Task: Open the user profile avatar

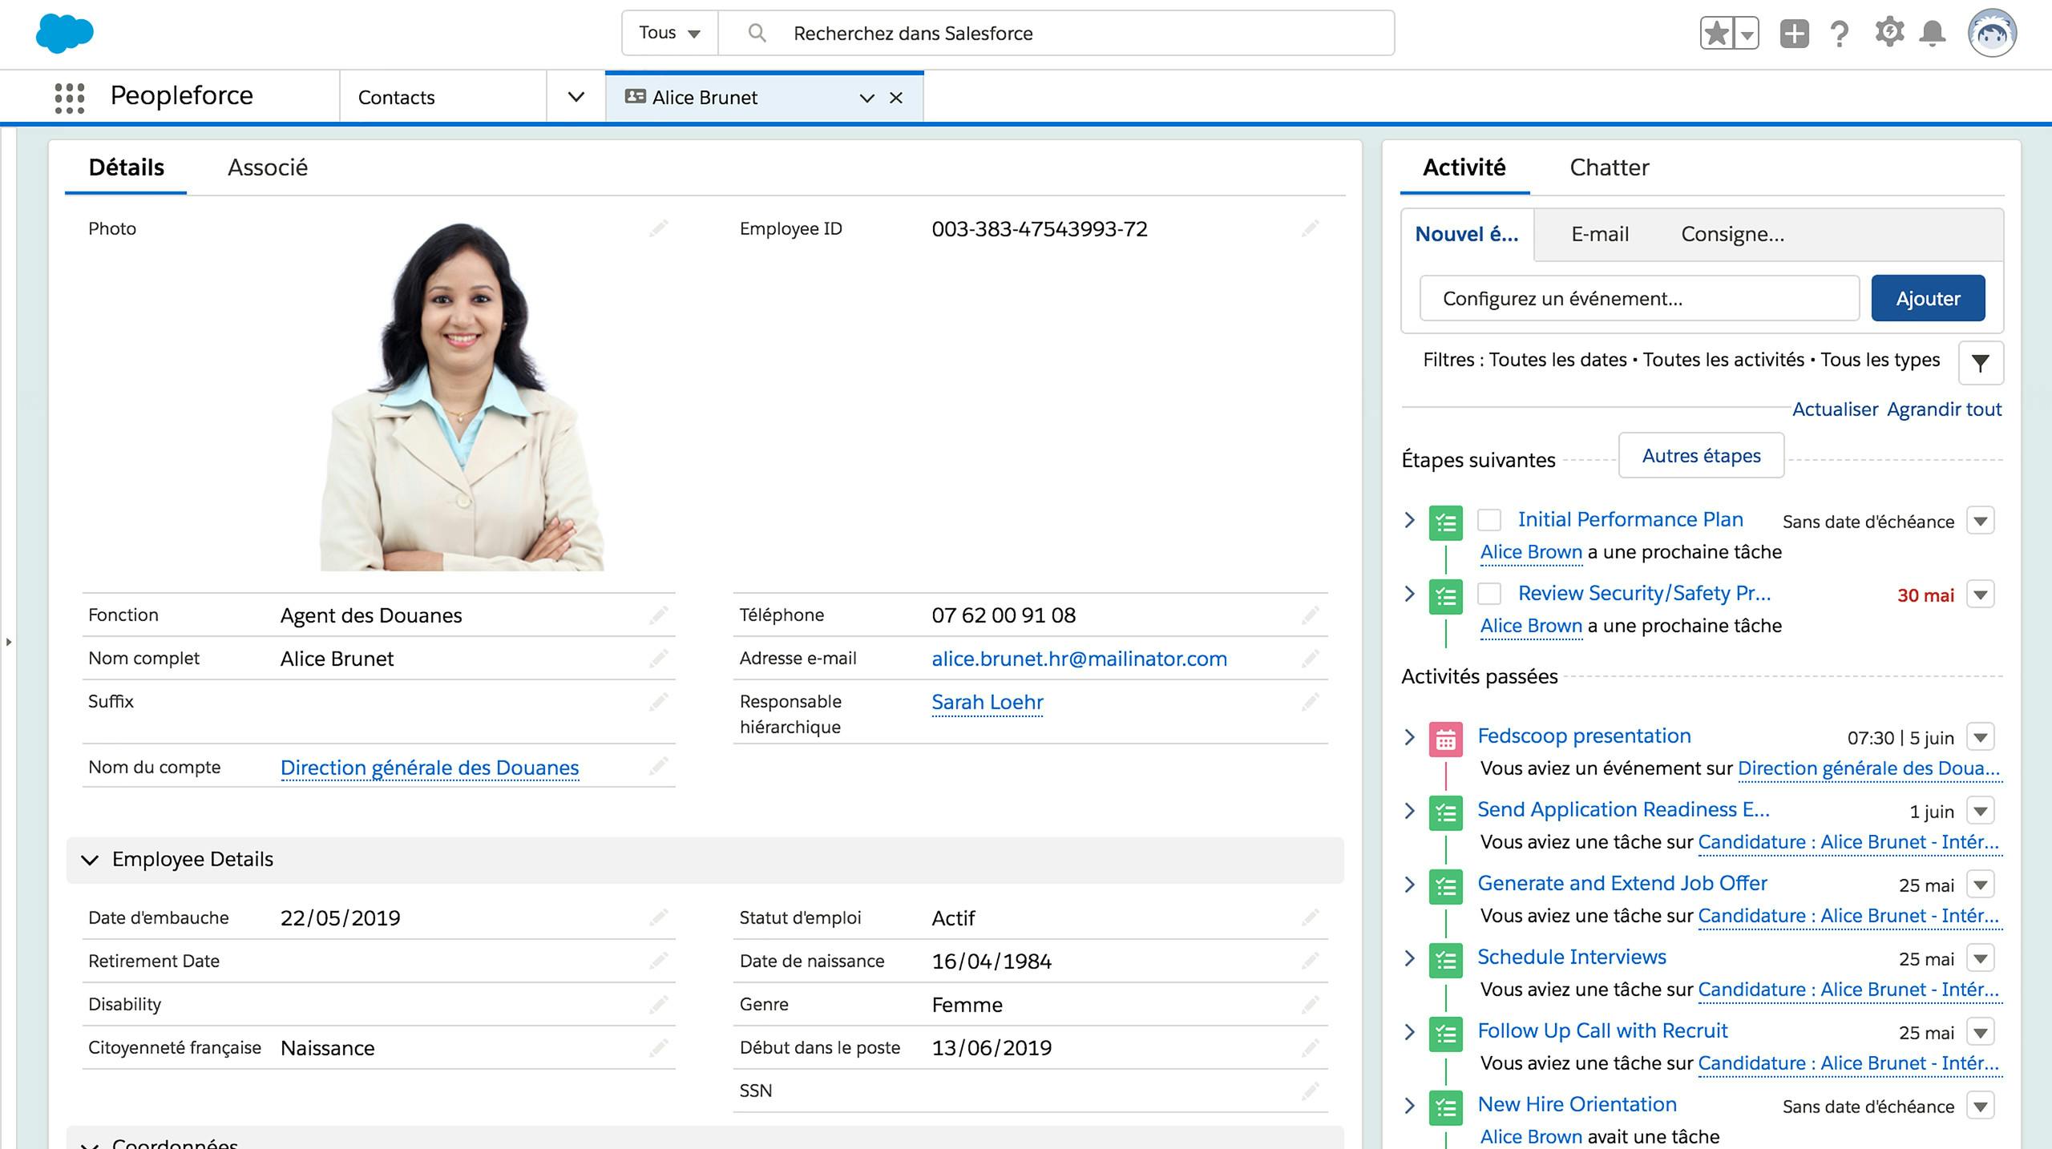Action: pyautogui.click(x=1992, y=33)
